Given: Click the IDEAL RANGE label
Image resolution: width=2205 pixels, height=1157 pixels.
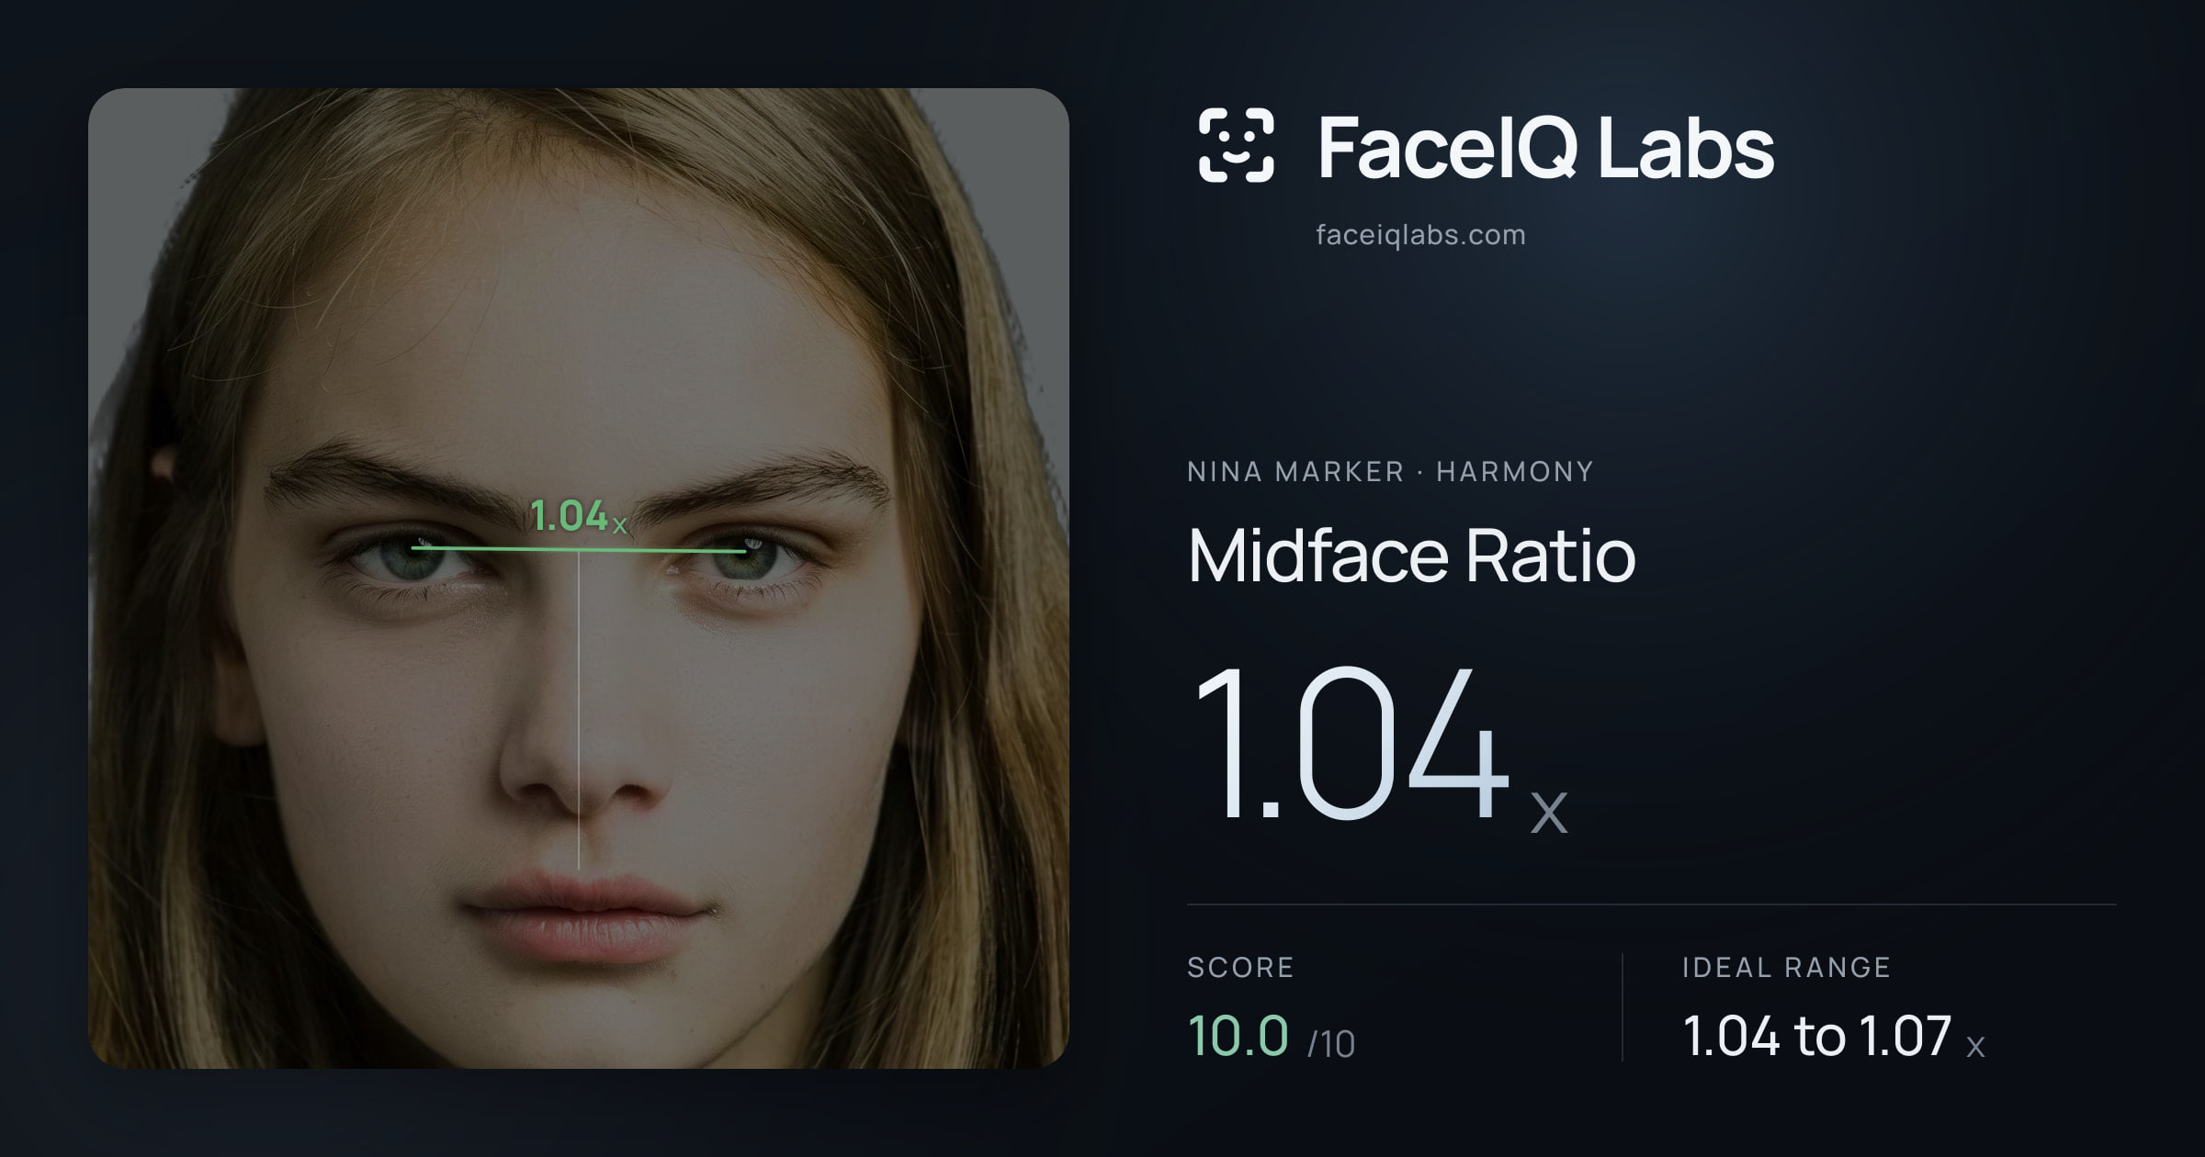Looking at the screenshot, I should point(1786,967).
